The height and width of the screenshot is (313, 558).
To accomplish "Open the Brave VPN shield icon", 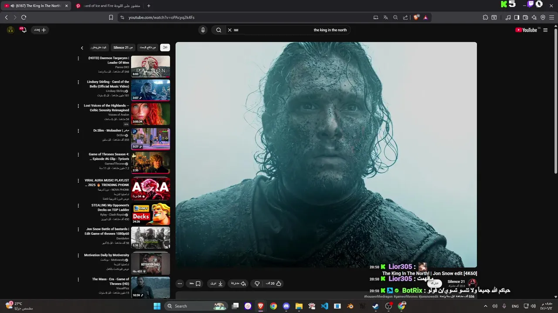I will click(543, 17).
